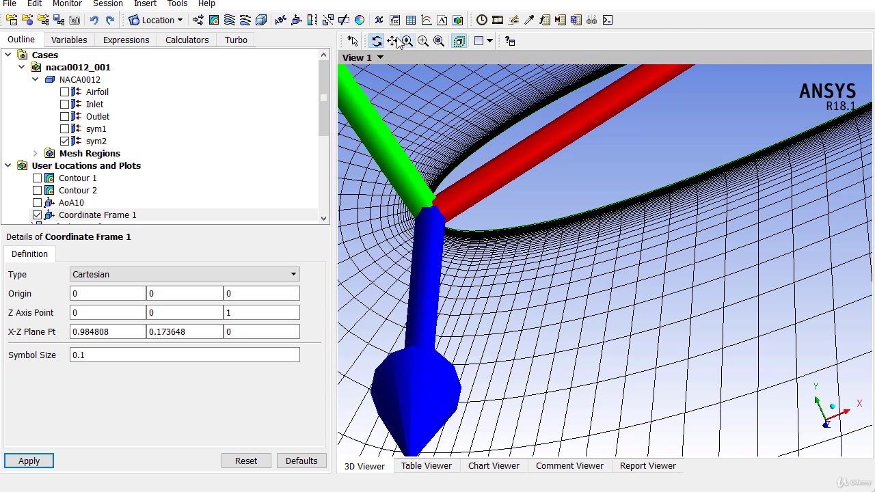
Task: Click the Zoom Box magnifier icon
Action: 423,41
